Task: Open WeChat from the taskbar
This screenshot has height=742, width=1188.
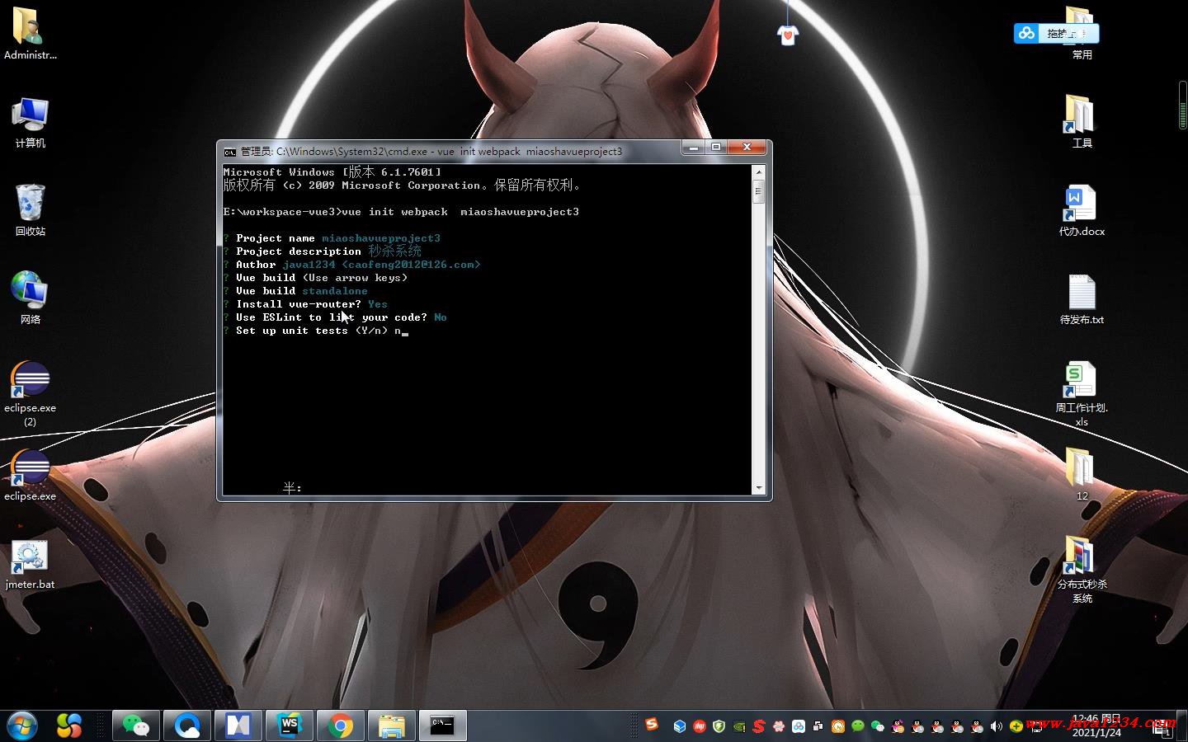Action: click(136, 726)
